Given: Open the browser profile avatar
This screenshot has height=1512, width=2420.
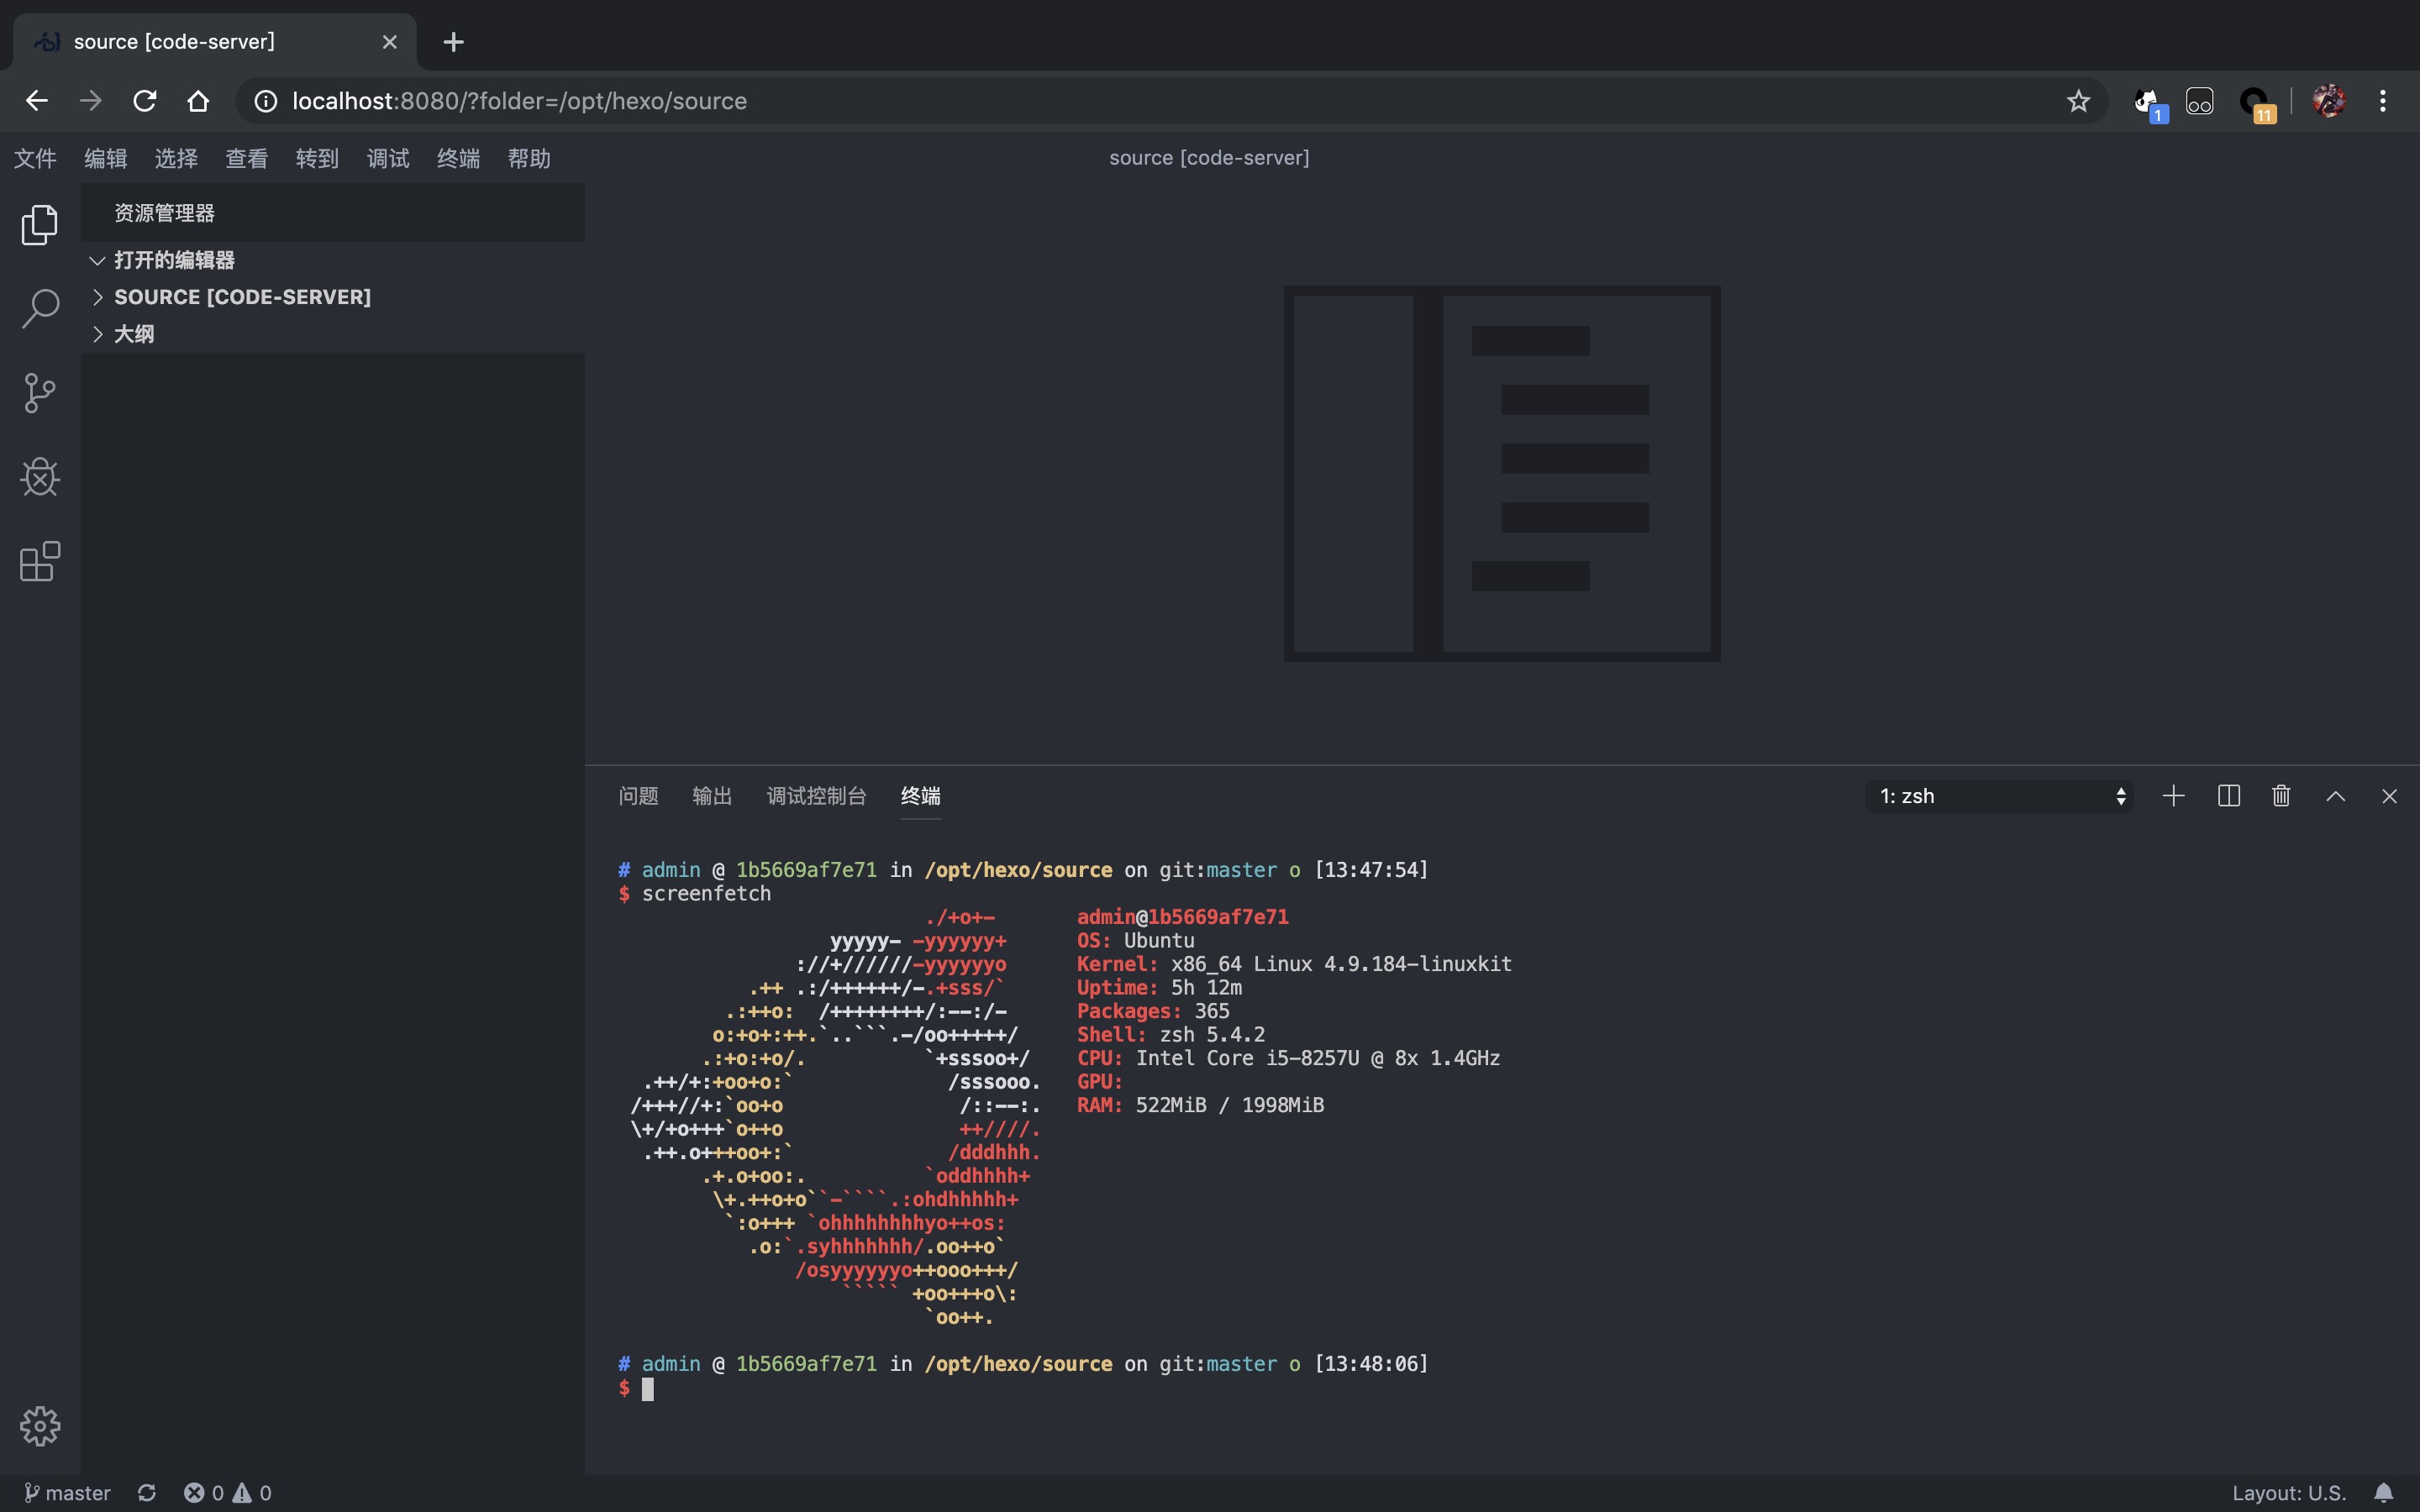Looking at the screenshot, I should click(x=2328, y=101).
